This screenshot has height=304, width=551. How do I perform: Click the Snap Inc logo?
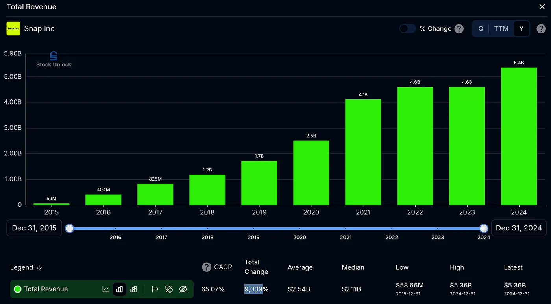[13, 29]
